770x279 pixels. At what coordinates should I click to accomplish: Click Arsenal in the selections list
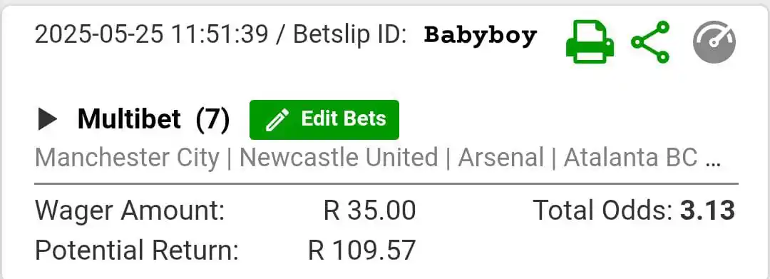501,158
